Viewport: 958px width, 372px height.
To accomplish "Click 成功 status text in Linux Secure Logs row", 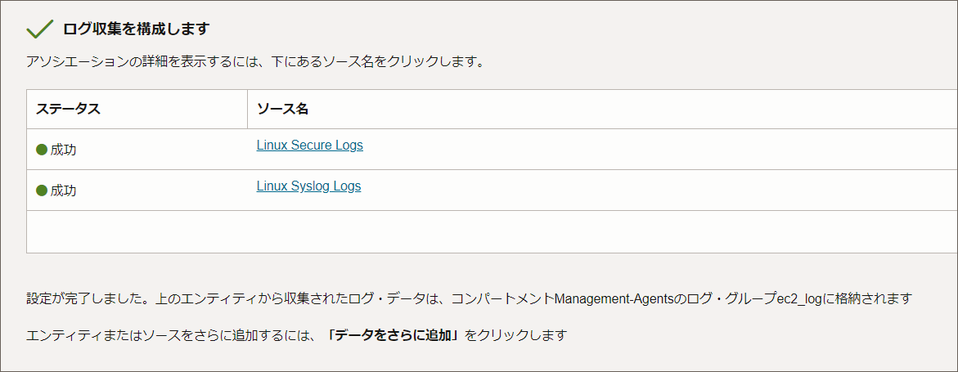I will 63,150.
